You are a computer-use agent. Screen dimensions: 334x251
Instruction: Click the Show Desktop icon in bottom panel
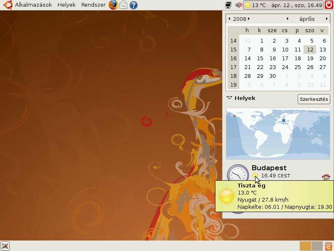5,246
